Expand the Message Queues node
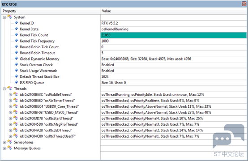Image resolution: width=248 pixels, height=161 pixels. click(x=4, y=148)
